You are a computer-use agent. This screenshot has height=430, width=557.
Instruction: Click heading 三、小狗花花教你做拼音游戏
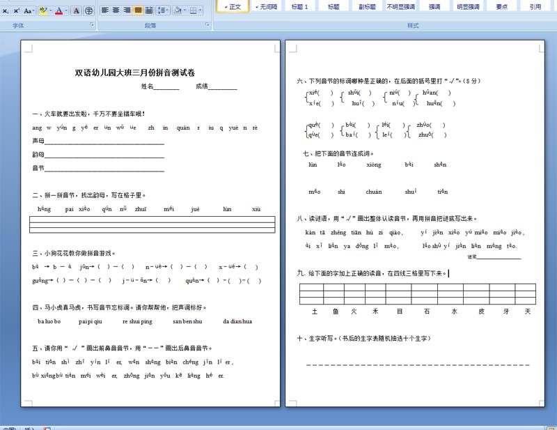coord(74,253)
